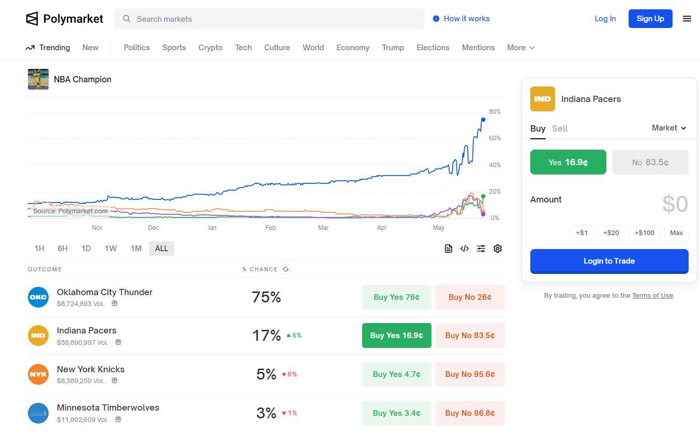Click gift icon beside Thunder volume
The height and width of the screenshot is (437, 700).
(x=115, y=303)
